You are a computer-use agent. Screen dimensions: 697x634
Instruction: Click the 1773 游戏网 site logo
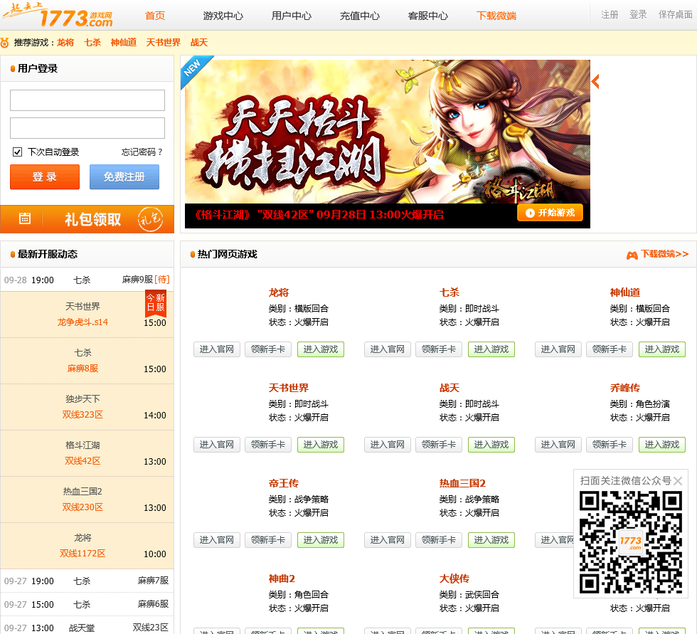pos(58,15)
